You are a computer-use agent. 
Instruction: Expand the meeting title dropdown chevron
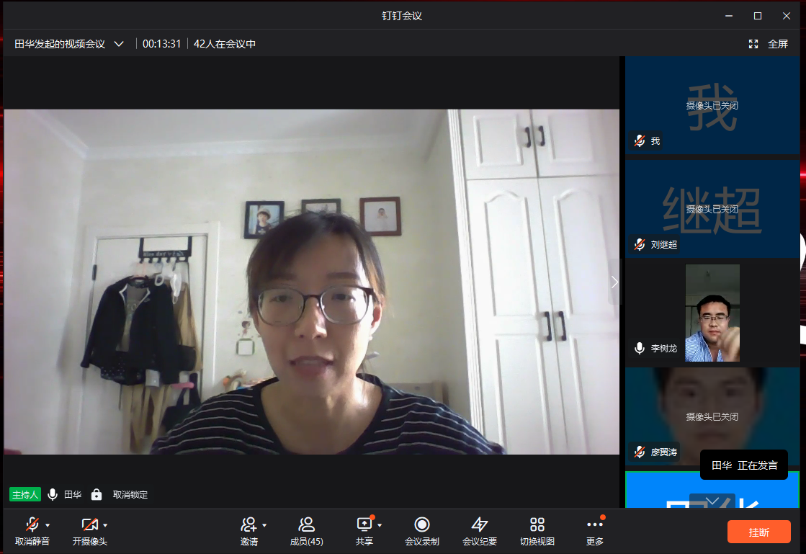(120, 44)
